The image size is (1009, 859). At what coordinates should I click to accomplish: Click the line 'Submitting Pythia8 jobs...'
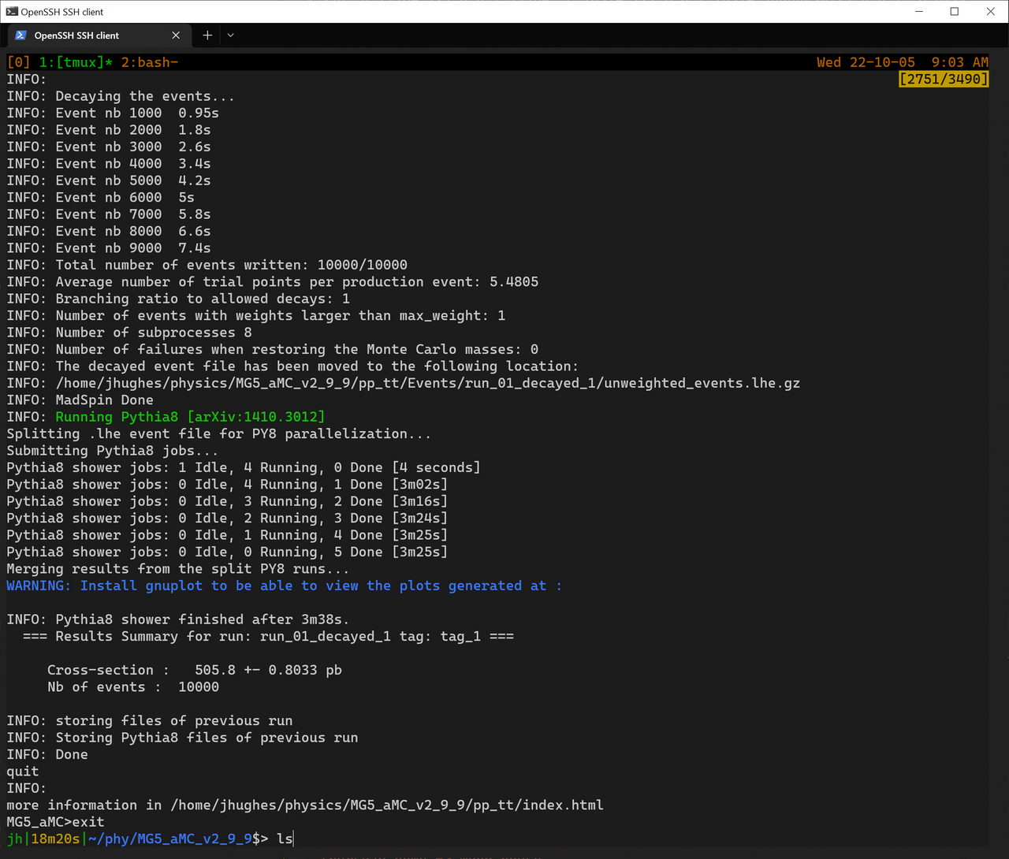113,452
